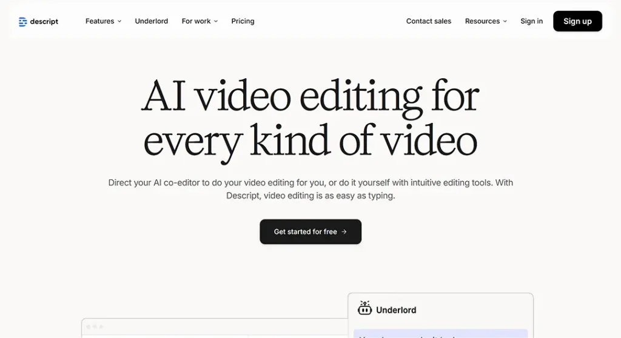
Task: Expand the Resources dropdown menu
Action: pyautogui.click(x=485, y=21)
